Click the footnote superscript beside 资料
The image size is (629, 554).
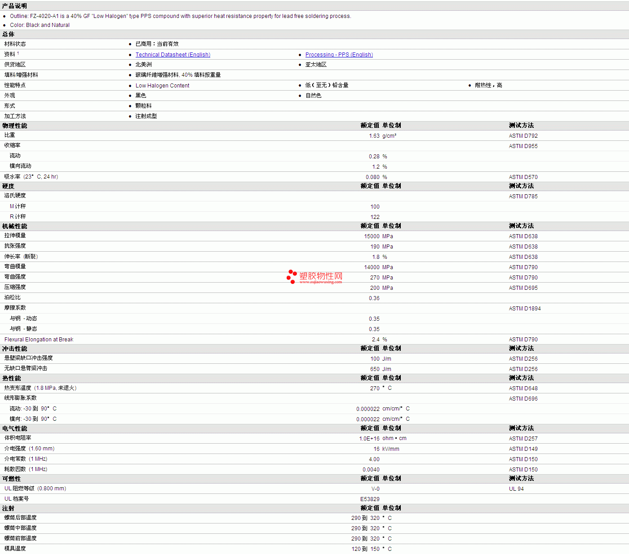18,53
